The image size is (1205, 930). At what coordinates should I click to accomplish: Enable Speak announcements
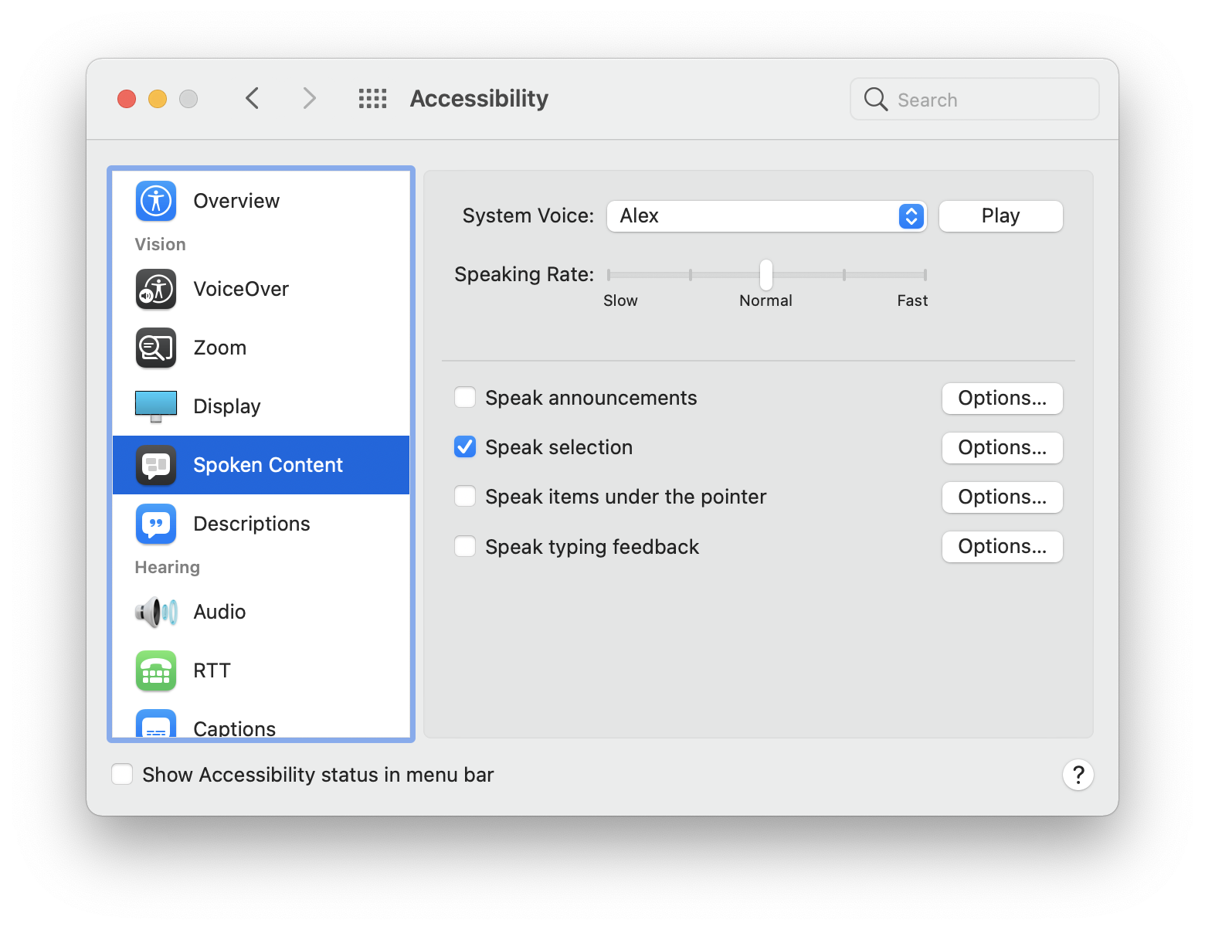coord(465,397)
